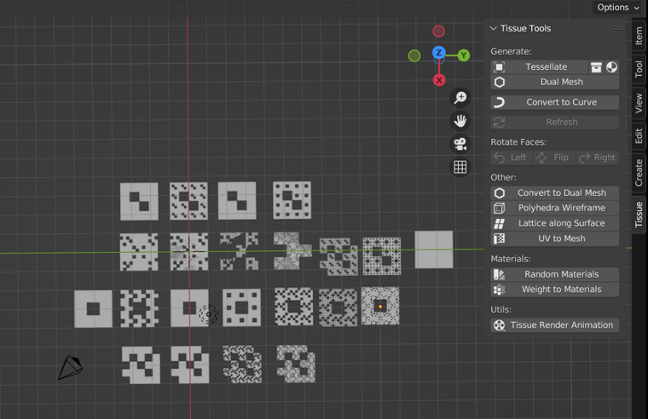Click the Y axis on the gizmo
Viewport: 648px width, 419px height.
click(464, 55)
